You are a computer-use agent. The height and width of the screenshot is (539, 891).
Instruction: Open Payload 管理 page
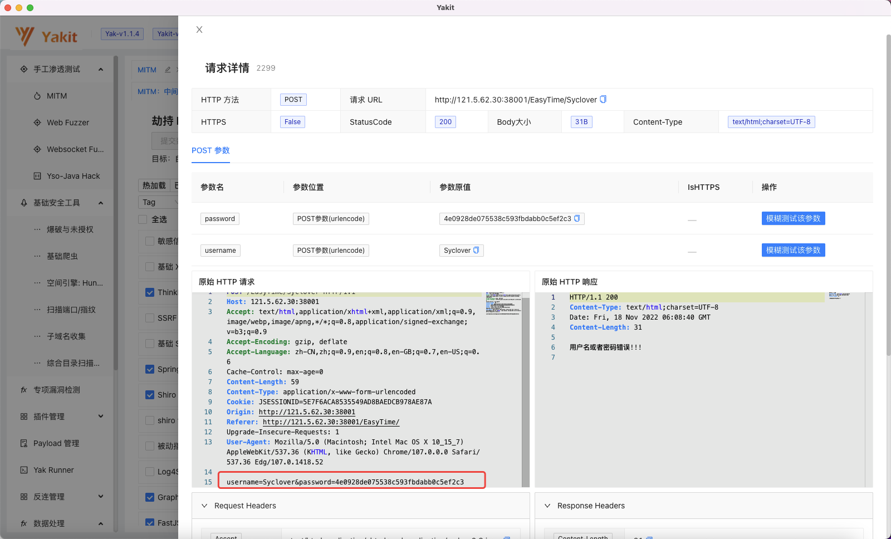[x=56, y=443]
